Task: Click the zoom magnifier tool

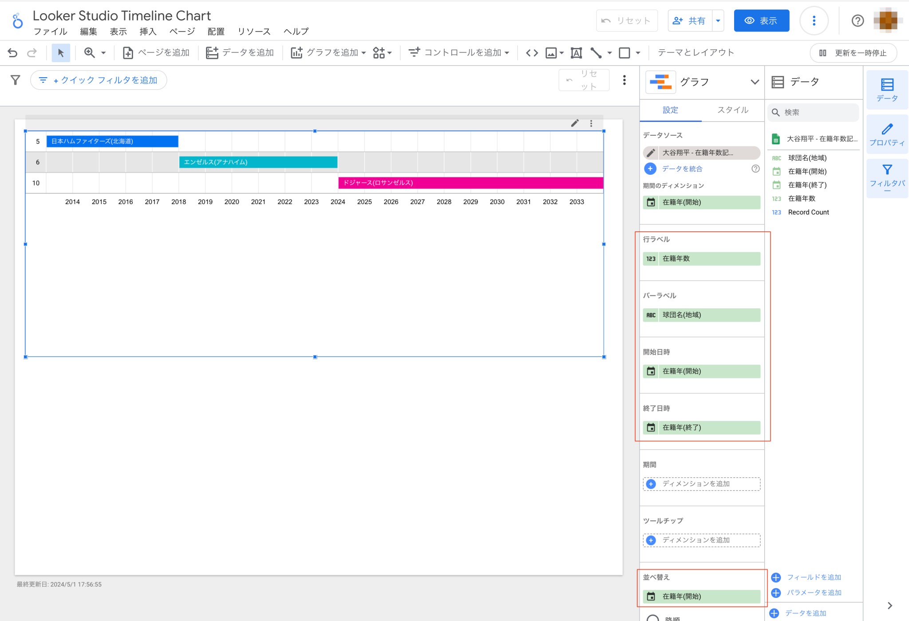Action: [90, 53]
